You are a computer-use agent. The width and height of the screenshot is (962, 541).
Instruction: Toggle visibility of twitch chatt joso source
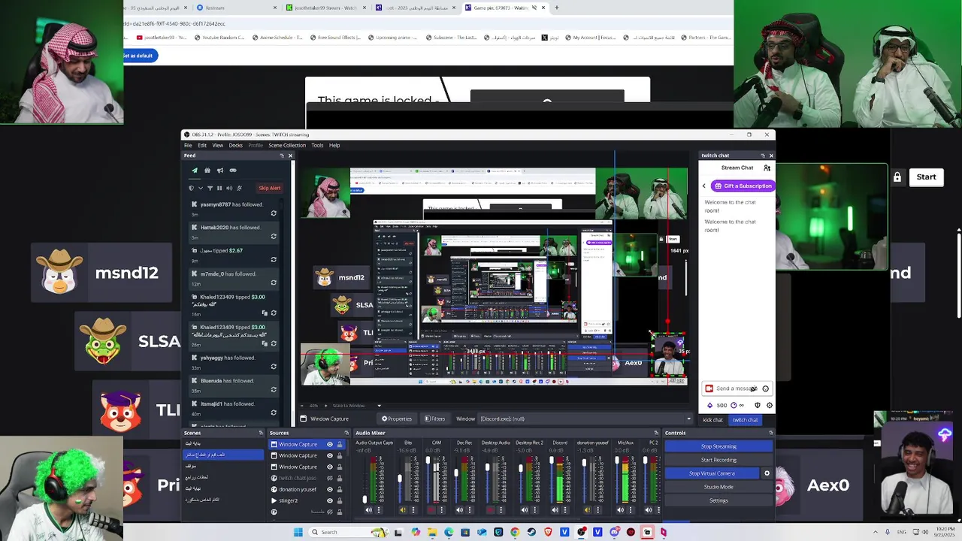pyautogui.click(x=329, y=478)
